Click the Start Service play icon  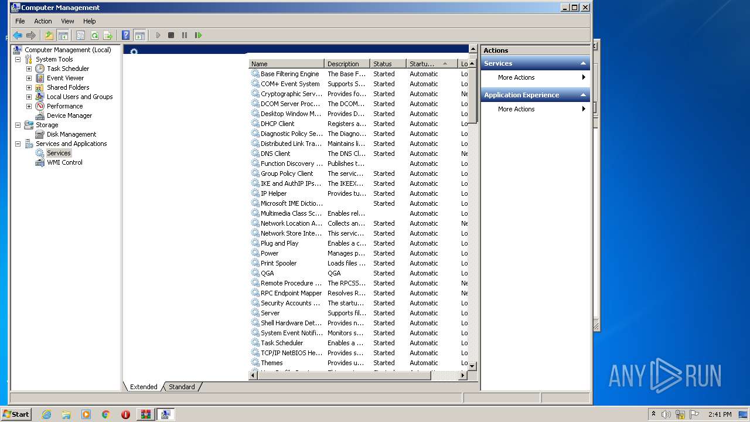pos(158,35)
